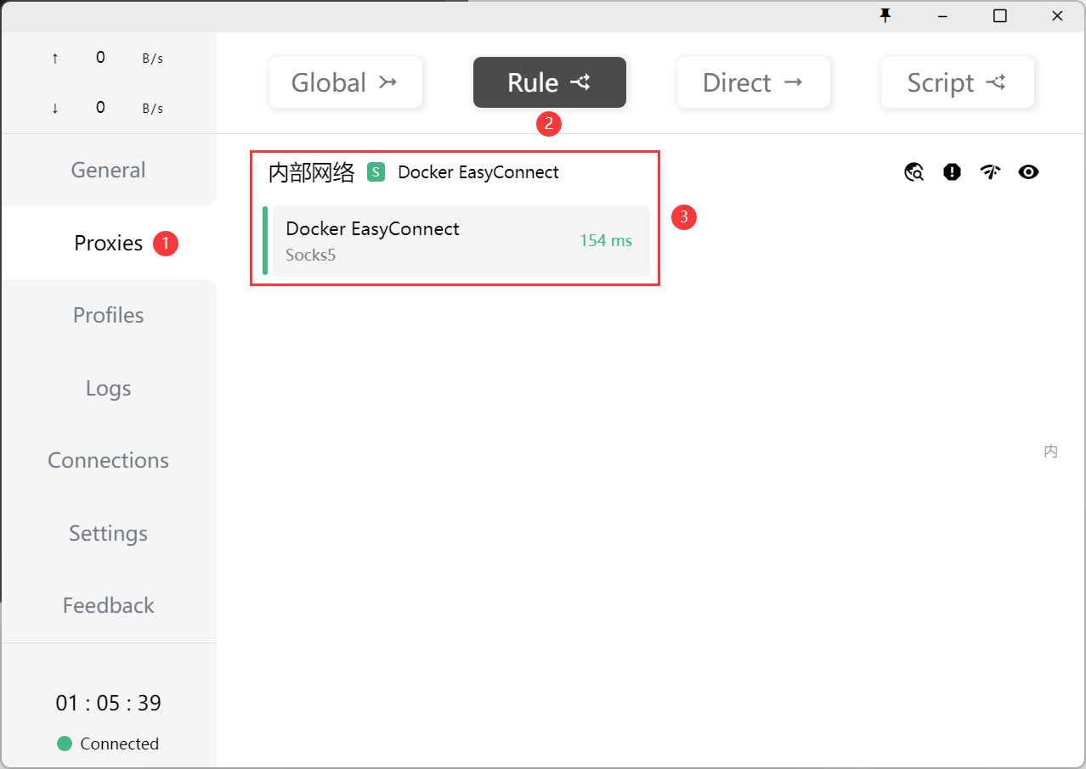This screenshot has width=1086, height=769.
Task: Open the Feedback tab
Action: coord(109,605)
